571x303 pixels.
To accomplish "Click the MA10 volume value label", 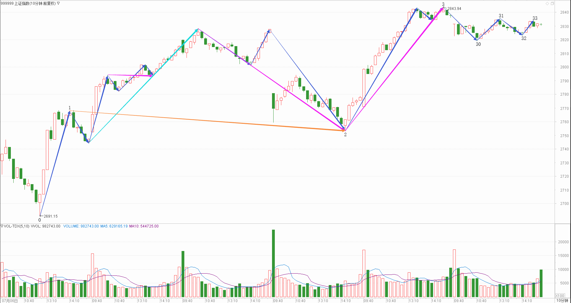I will (144, 226).
